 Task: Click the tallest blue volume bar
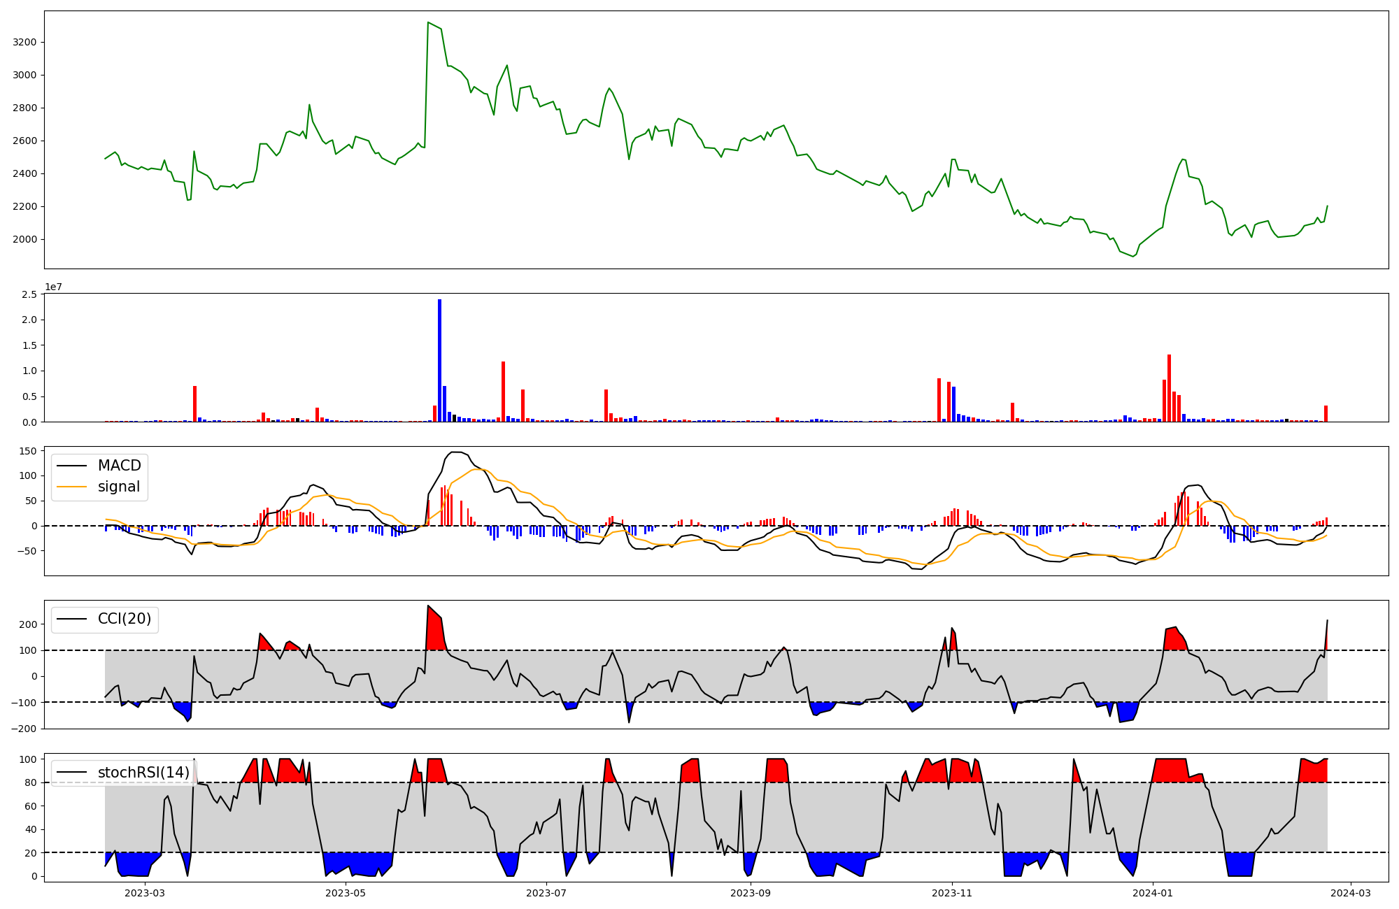[x=439, y=360]
